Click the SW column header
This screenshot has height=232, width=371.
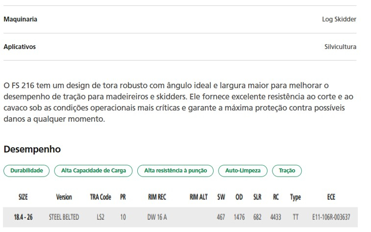point(221,197)
